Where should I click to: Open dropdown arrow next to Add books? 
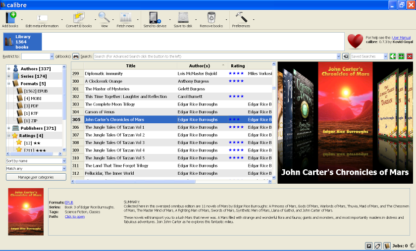[22, 19]
